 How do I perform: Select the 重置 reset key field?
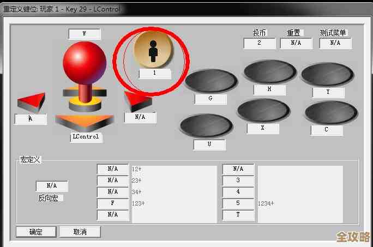pos(296,43)
